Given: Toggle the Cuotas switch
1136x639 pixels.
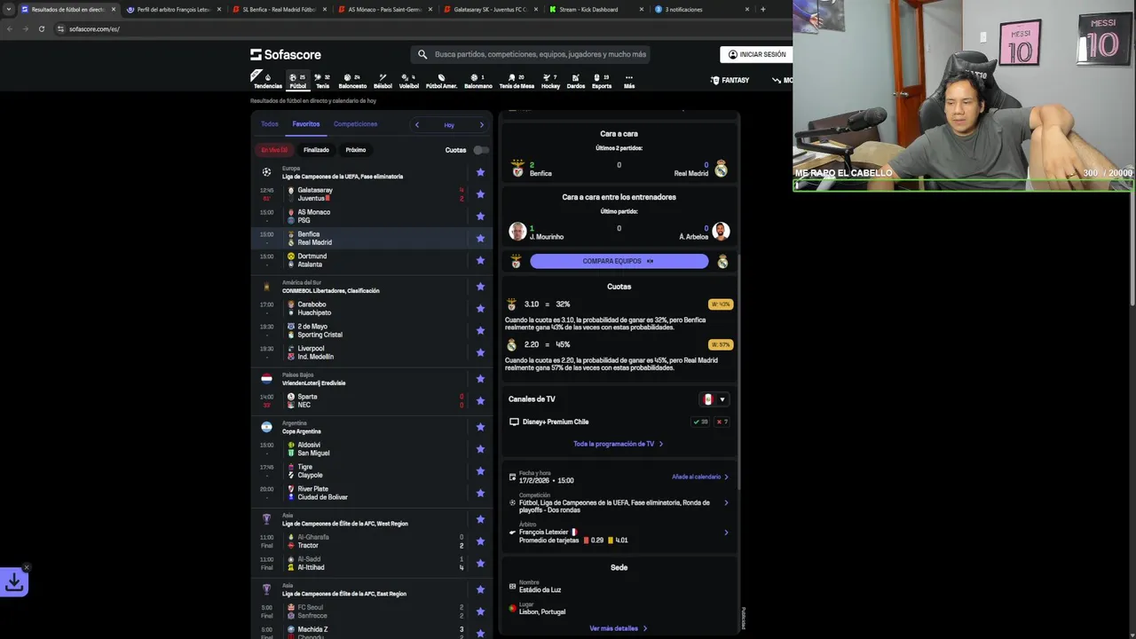Looking at the screenshot, I should [x=480, y=150].
